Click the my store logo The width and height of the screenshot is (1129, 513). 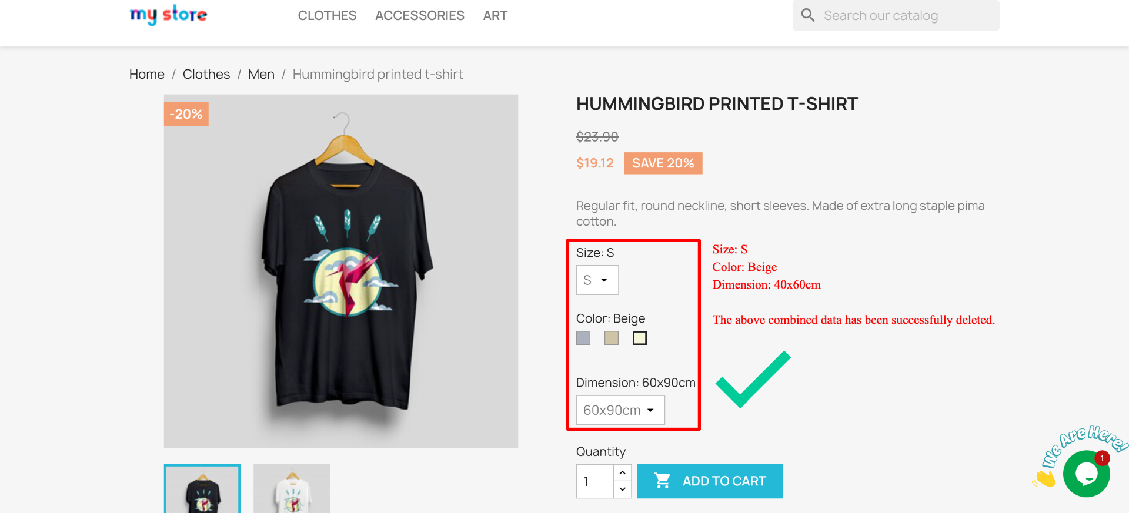(x=168, y=14)
